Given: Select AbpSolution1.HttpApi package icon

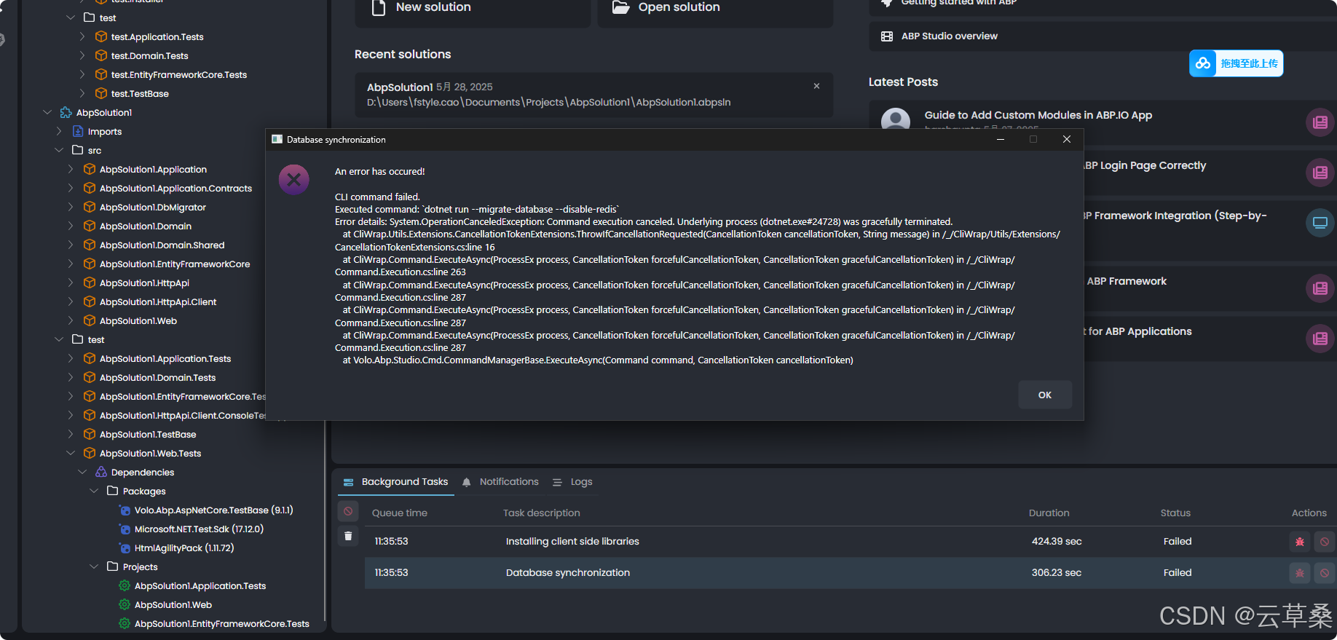Looking at the screenshot, I should tap(90, 283).
